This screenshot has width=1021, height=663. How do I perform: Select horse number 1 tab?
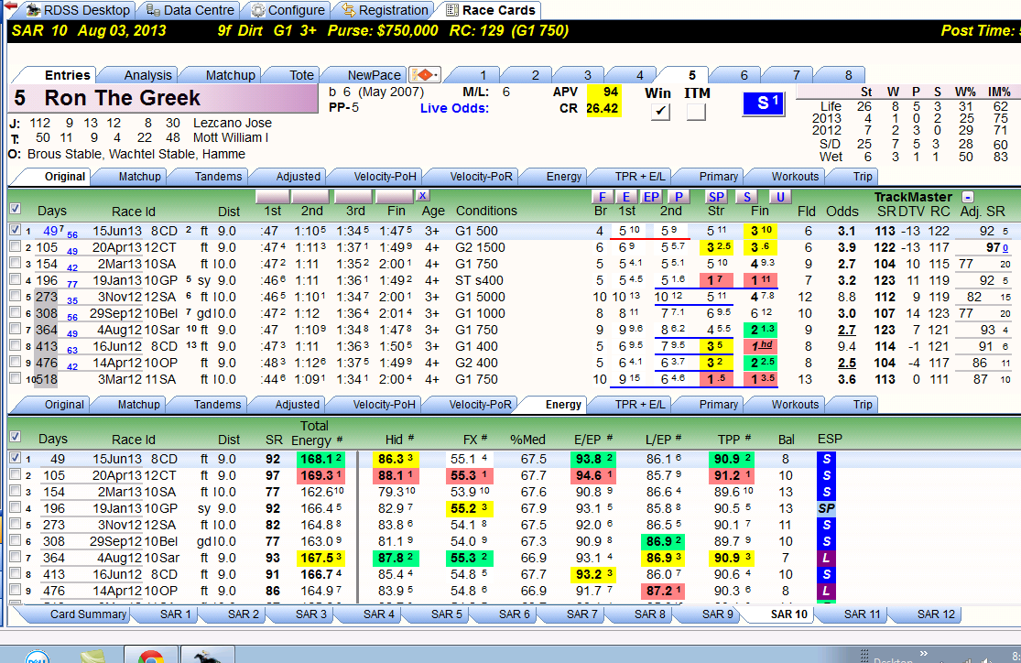(483, 75)
